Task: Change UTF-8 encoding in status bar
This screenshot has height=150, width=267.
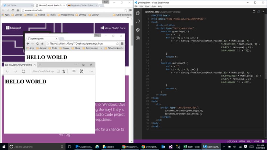Action: 242,141
